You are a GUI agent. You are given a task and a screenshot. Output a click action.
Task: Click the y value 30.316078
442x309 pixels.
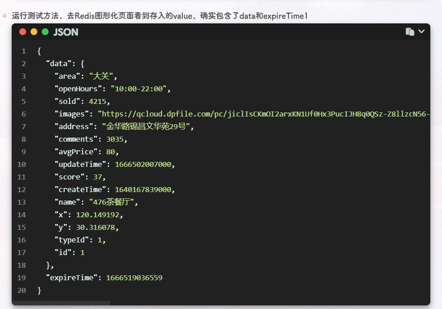coord(96,228)
